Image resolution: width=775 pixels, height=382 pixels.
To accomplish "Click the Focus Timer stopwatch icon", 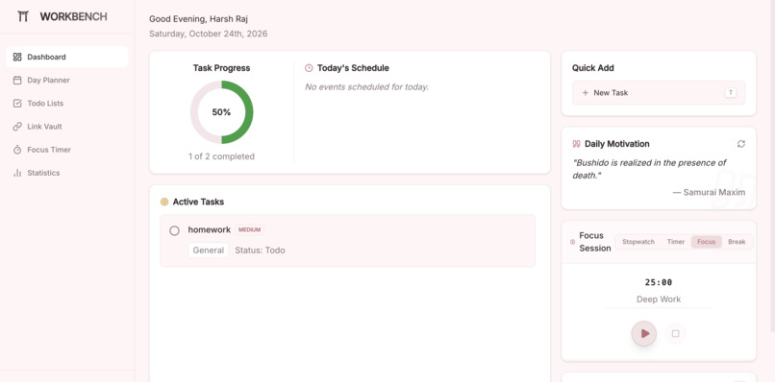I will [x=17, y=150].
